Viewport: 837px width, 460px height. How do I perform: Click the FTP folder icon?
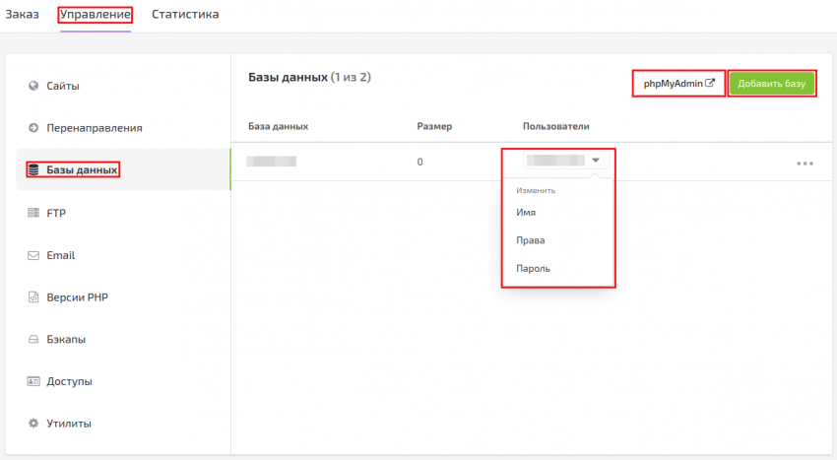click(32, 213)
